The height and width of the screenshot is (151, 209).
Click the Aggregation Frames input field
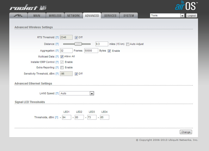[66, 50]
